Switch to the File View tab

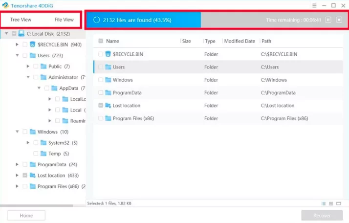64,20
